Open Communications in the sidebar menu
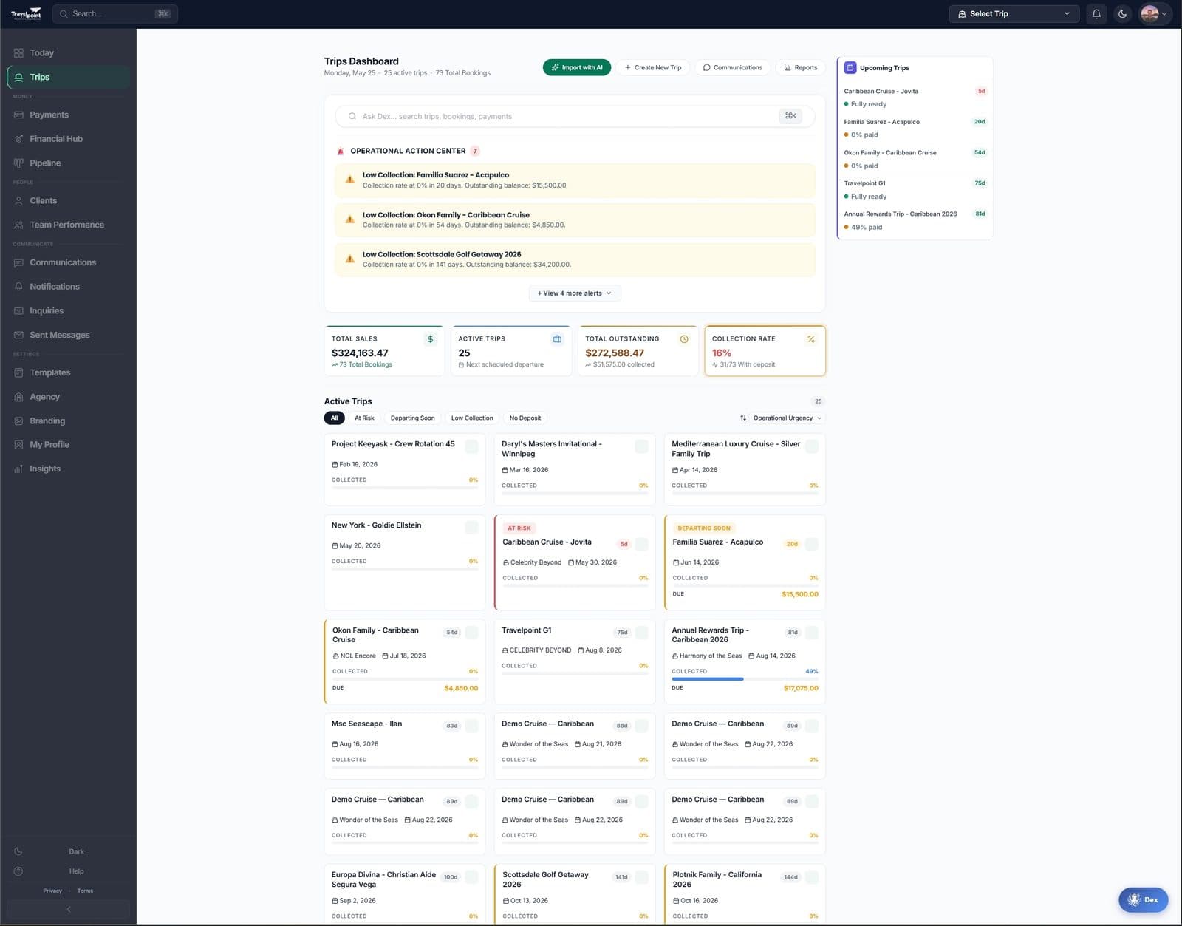Image resolution: width=1182 pixels, height=926 pixels. pyautogui.click(x=68, y=262)
